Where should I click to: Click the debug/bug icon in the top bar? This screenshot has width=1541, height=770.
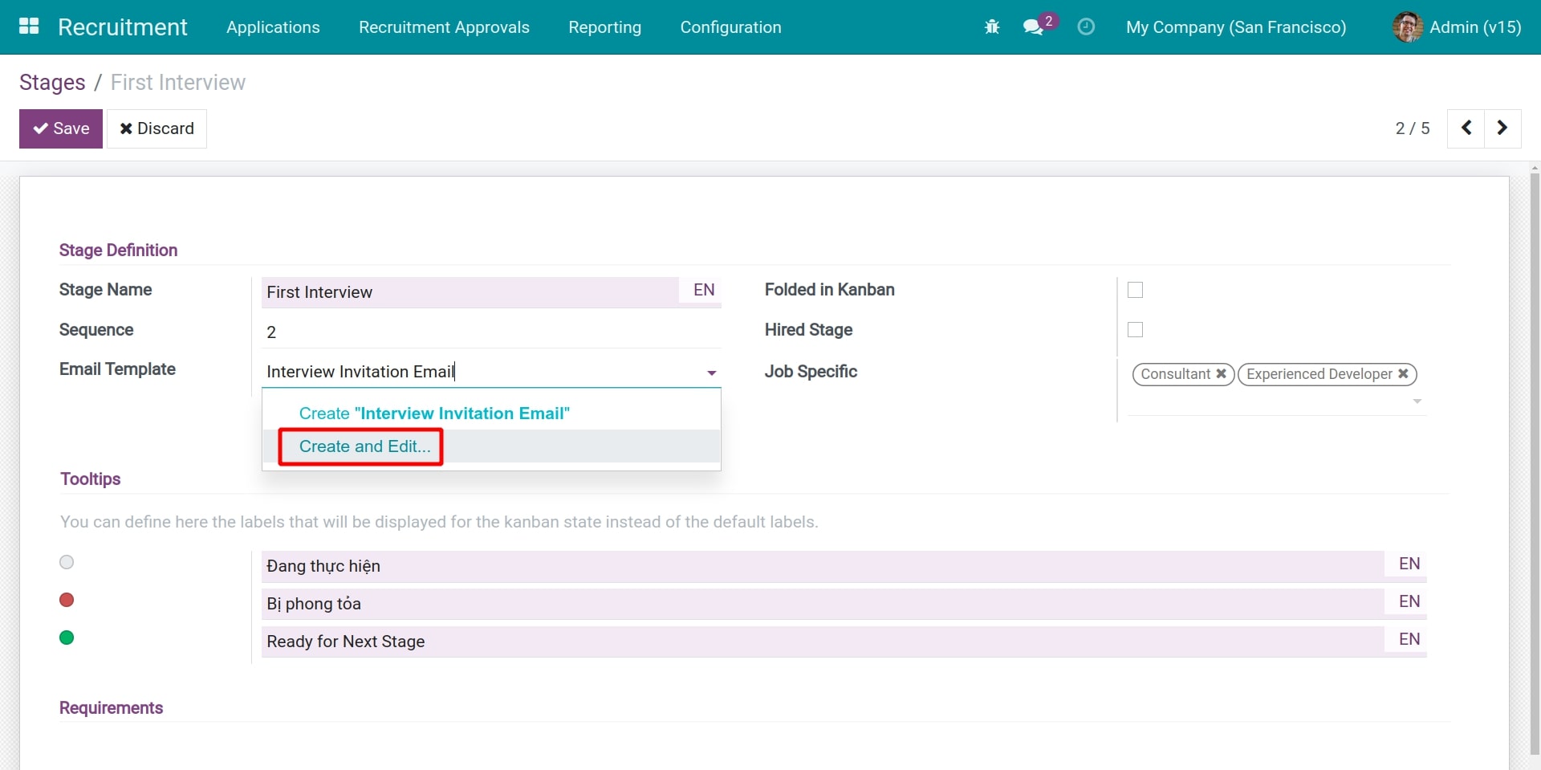point(991,26)
